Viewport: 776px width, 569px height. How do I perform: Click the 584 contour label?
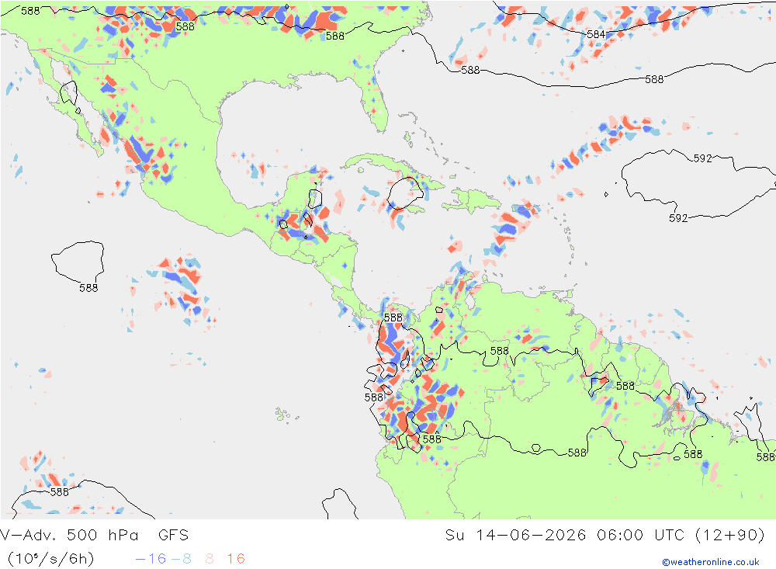pyautogui.click(x=596, y=34)
